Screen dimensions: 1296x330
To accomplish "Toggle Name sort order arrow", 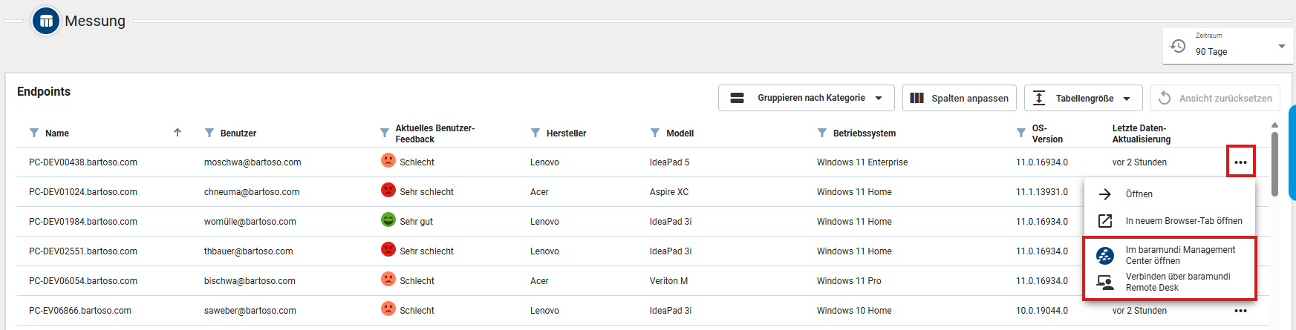I will tap(178, 133).
